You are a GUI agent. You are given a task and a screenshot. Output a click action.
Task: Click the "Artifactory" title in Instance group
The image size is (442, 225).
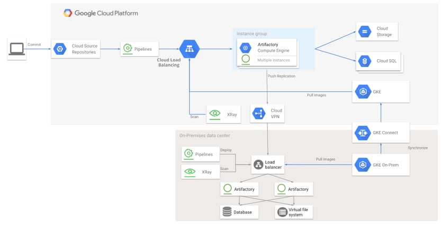pyautogui.click(x=268, y=44)
